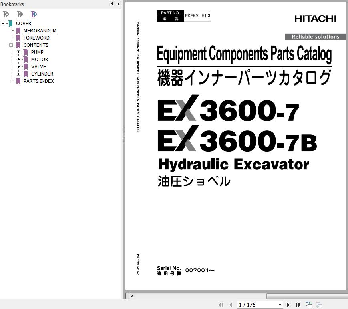Click the purple VALVE bookmark icon
The image size is (348, 309).
pos(26,67)
